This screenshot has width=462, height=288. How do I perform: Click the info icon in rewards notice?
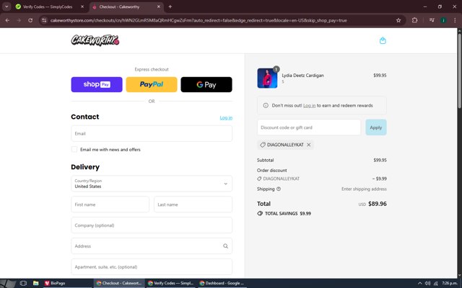coord(266,106)
